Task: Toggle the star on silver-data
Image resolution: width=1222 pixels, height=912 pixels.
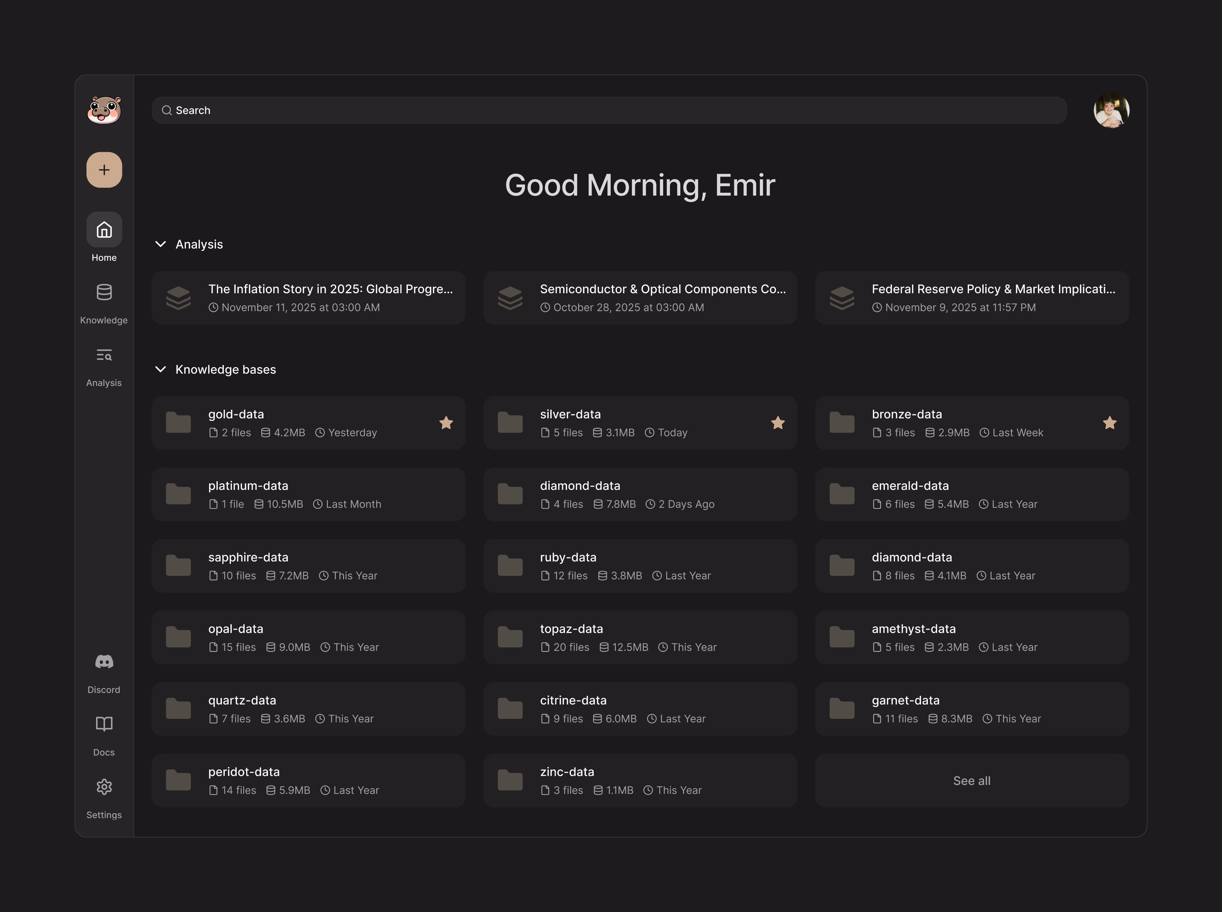Action: pyautogui.click(x=778, y=423)
